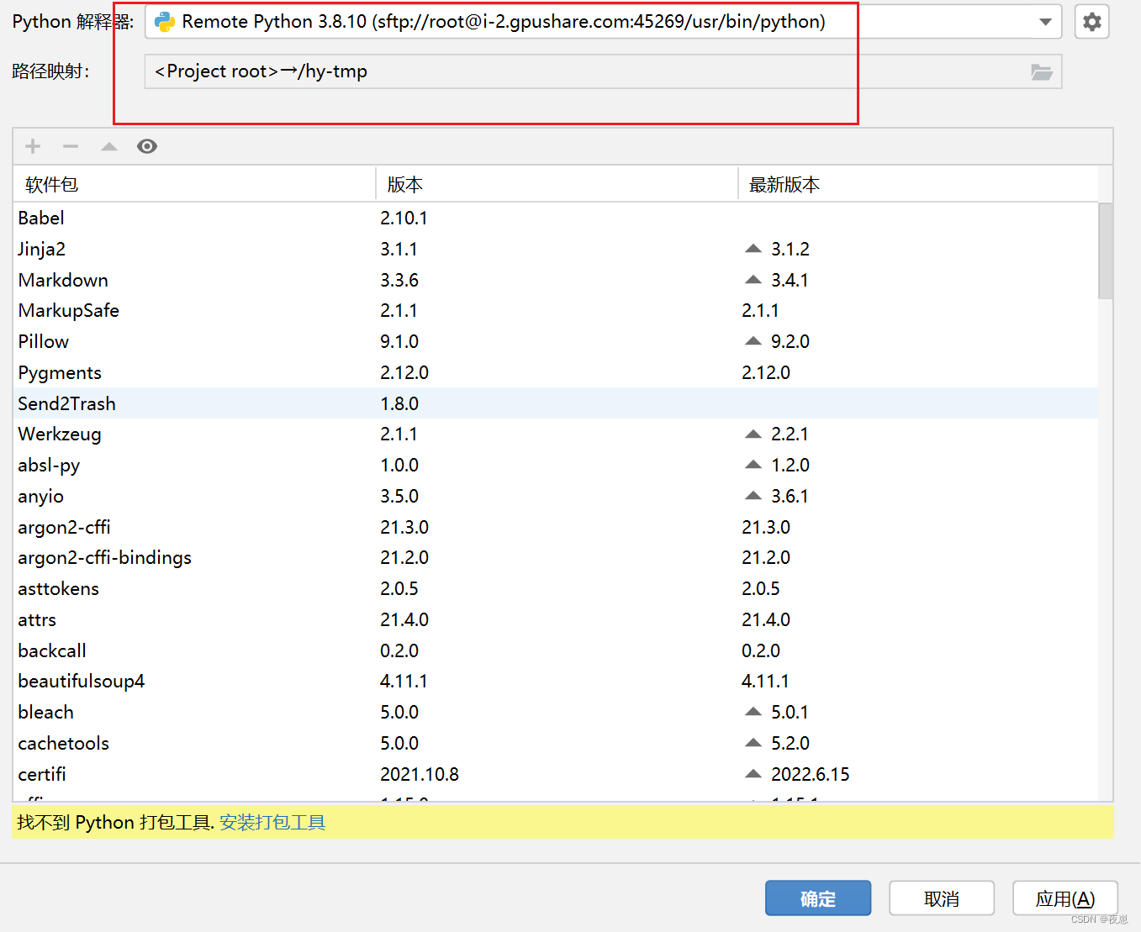Click the 最新版本 column header
1141x932 pixels.
[x=918, y=185]
